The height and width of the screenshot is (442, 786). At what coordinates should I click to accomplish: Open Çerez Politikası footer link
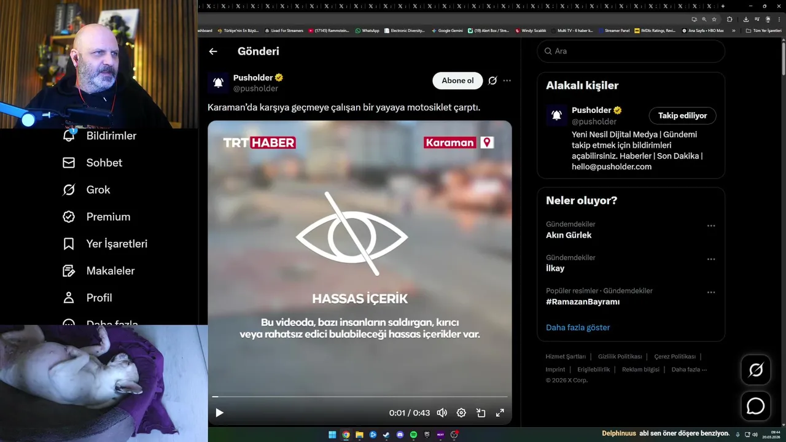[x=675, y=357]
